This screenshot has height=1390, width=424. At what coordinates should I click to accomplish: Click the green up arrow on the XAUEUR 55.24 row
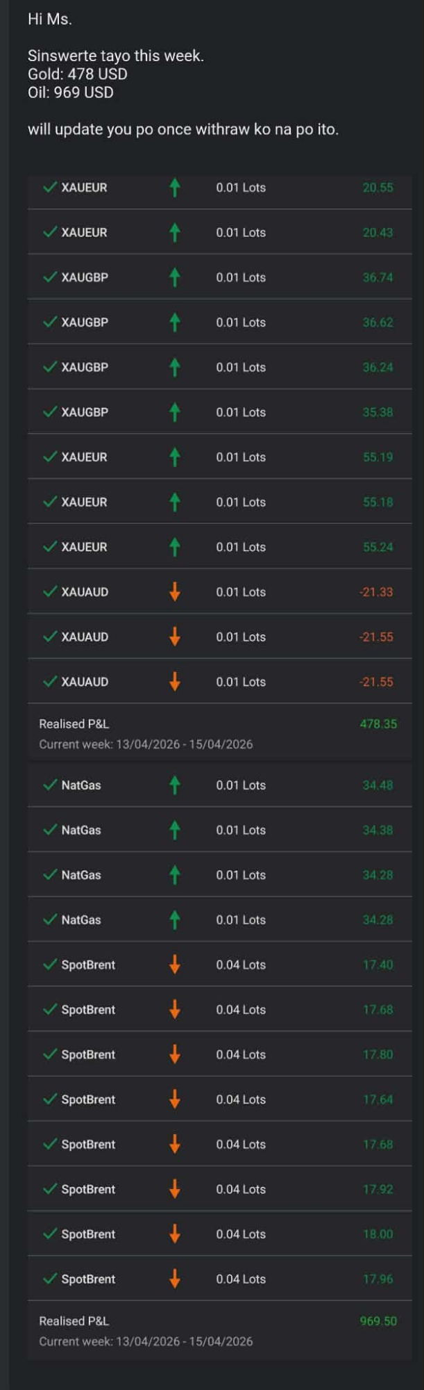click(x=175, y=547)
